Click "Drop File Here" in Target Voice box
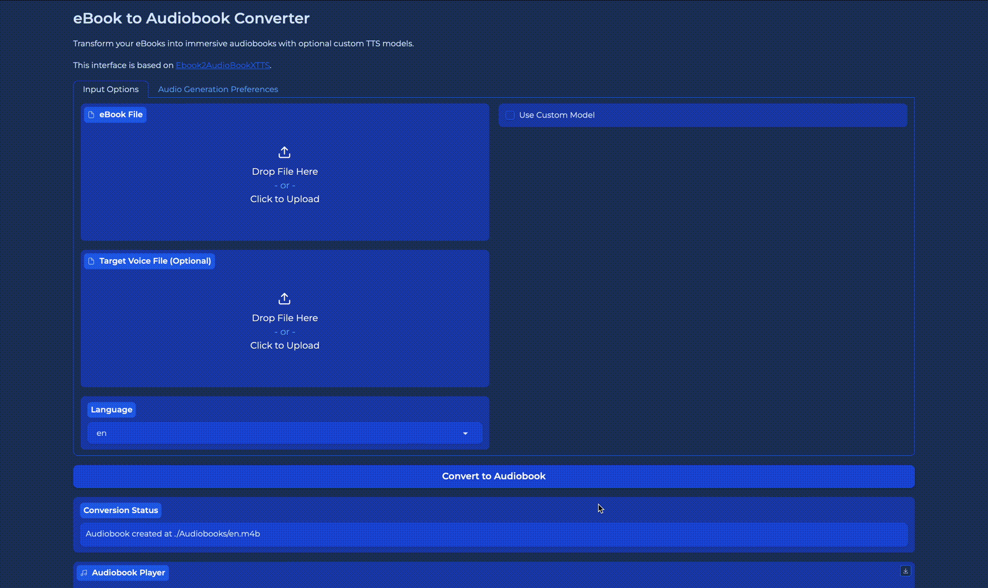 pos(285,318)
